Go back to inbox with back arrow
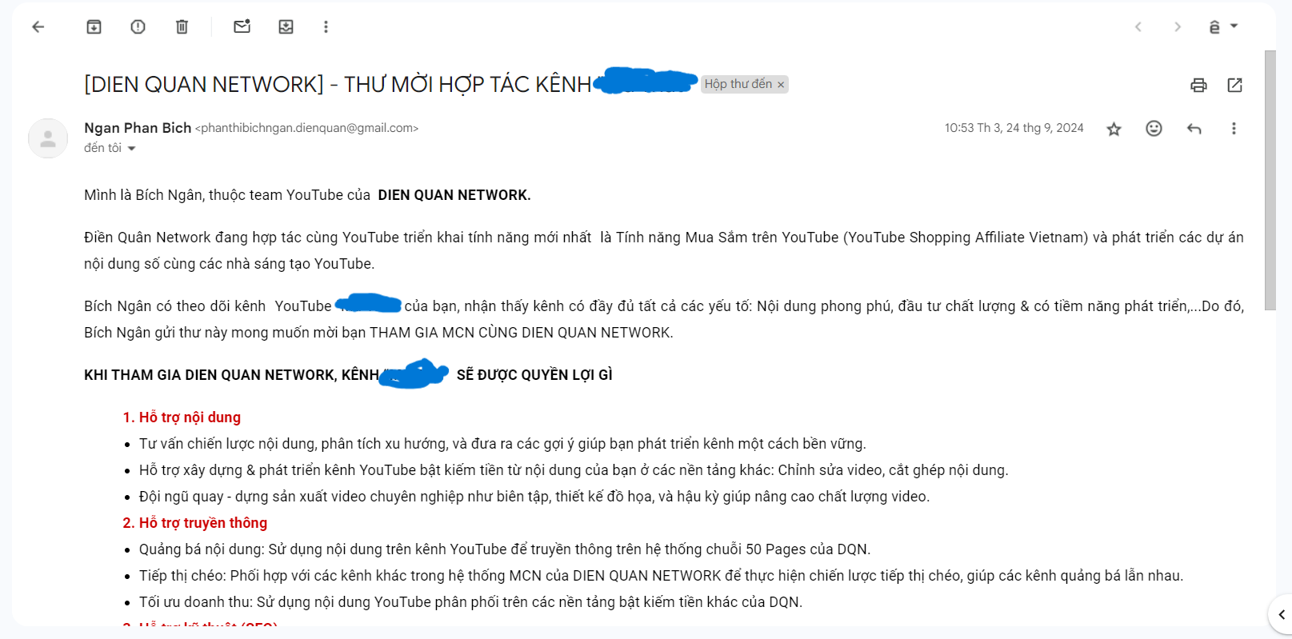 coord(38,26)
